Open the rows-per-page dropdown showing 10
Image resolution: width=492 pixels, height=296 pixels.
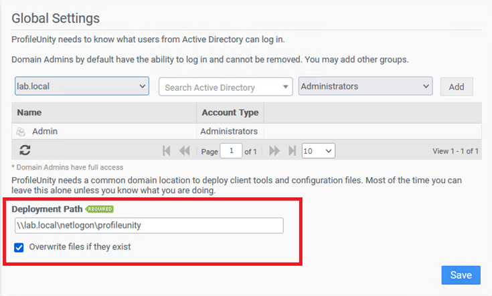pyautogui.click(x=318, y=151)
